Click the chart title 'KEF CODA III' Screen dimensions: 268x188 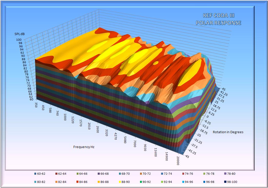[219, 15]
